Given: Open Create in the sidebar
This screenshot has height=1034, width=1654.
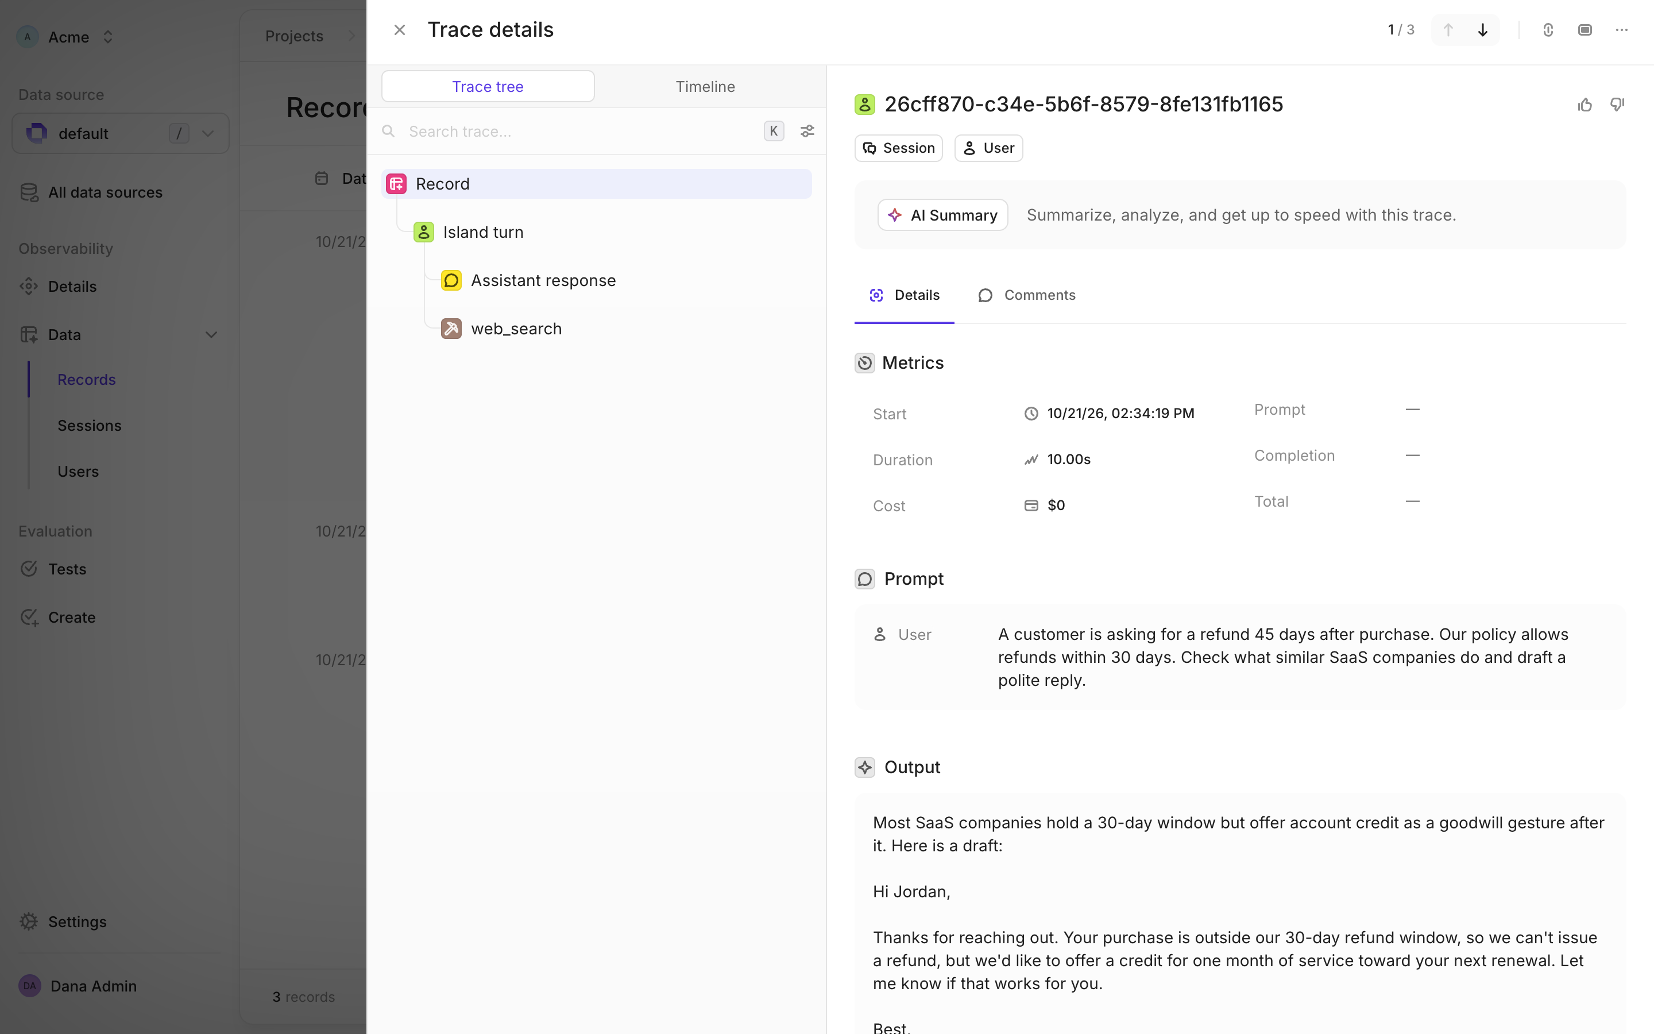Looking at the screenshot, I should [x=58, y=618].
